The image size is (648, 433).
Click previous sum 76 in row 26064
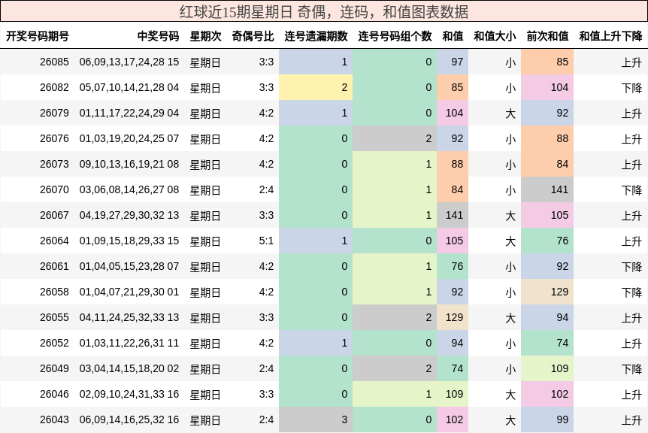pos(547,241)
